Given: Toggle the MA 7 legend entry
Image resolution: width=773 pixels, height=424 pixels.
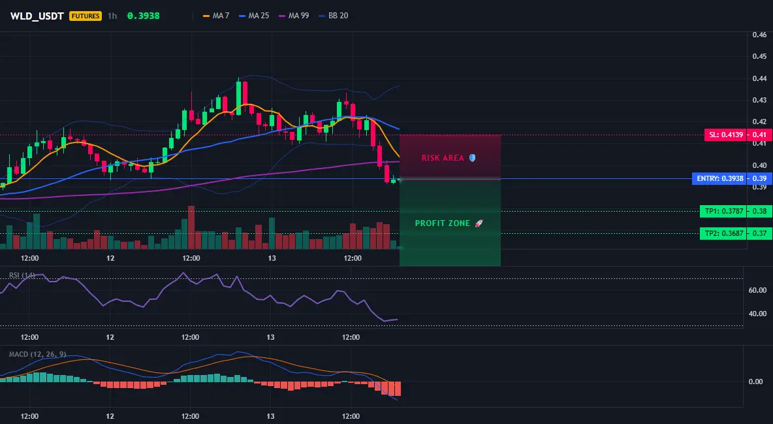Looking at the screenshot, I should (216, 16).
